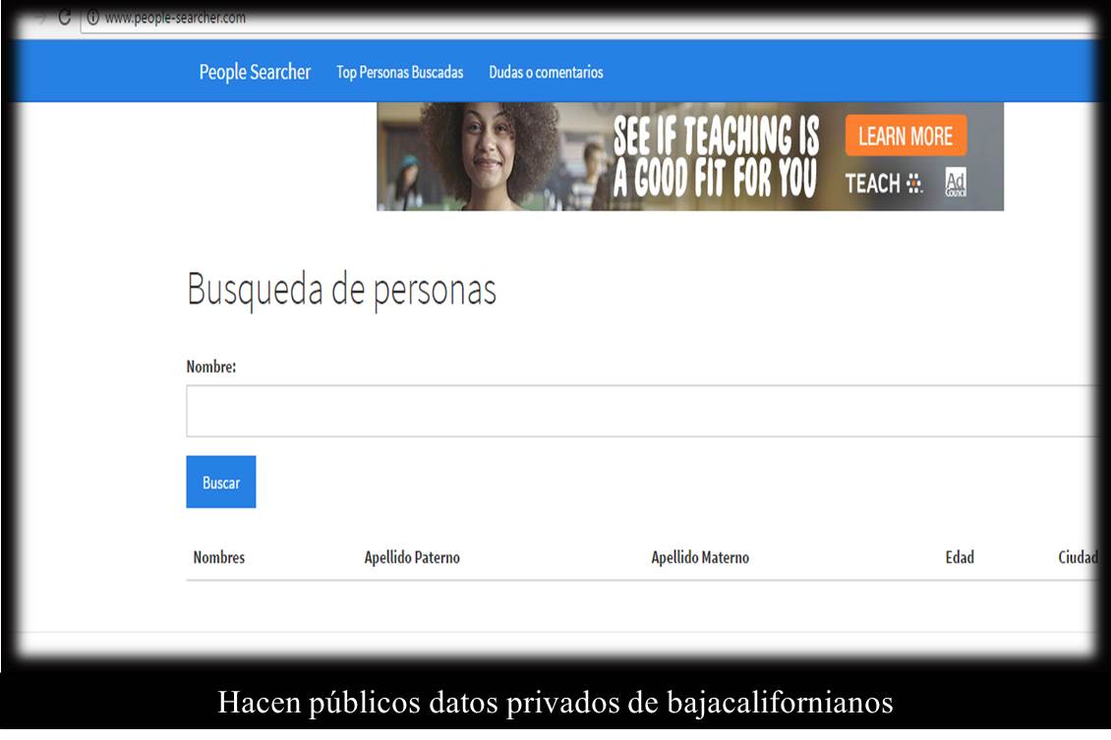The width and height of the screenshot is (1111, 740).
Task: Open the Top Personas Buscadas menu item
Action: tap(399, 73)
